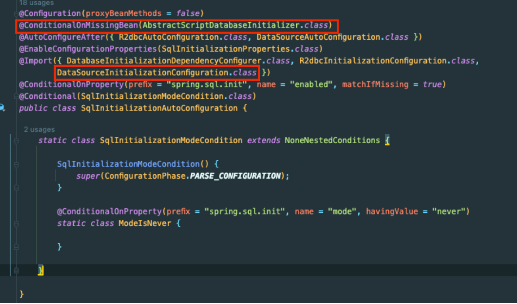Click the final closing brace of outer class

(x=21, y=294)
